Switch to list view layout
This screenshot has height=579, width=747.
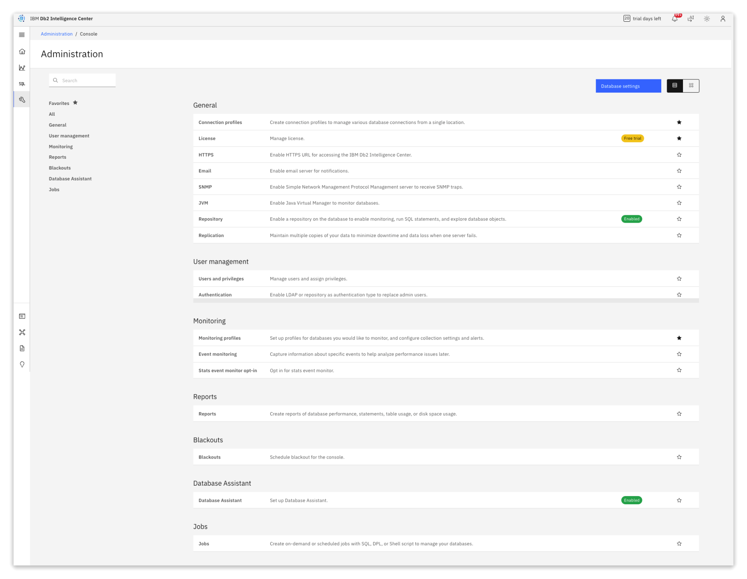(675, 86)
